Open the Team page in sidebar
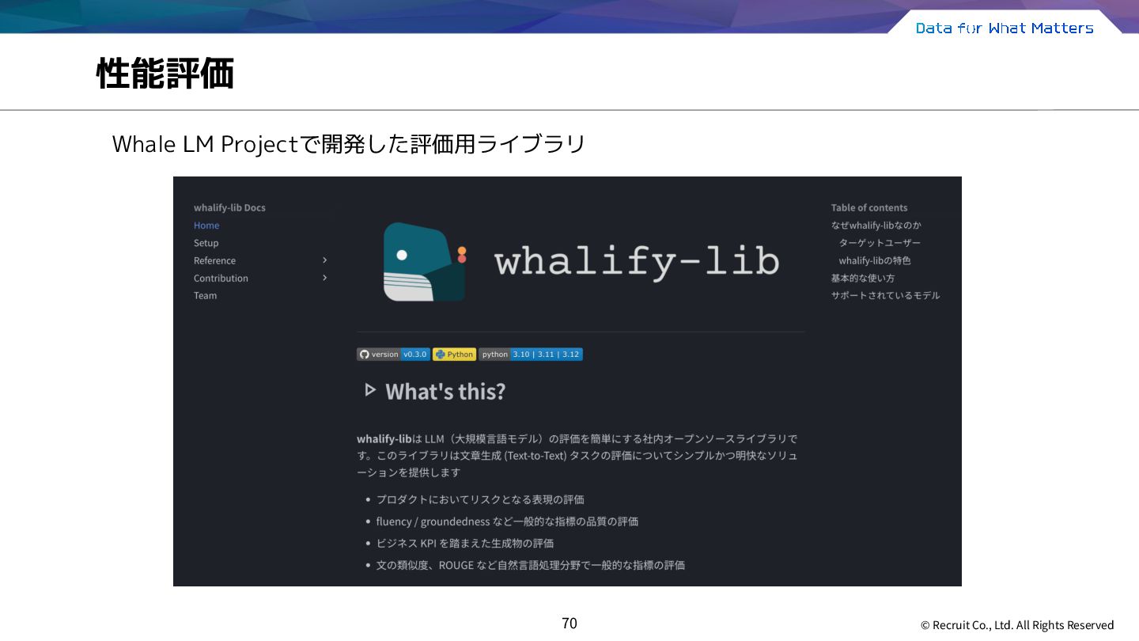This screenshot has width=1139, height=641. 205,295
